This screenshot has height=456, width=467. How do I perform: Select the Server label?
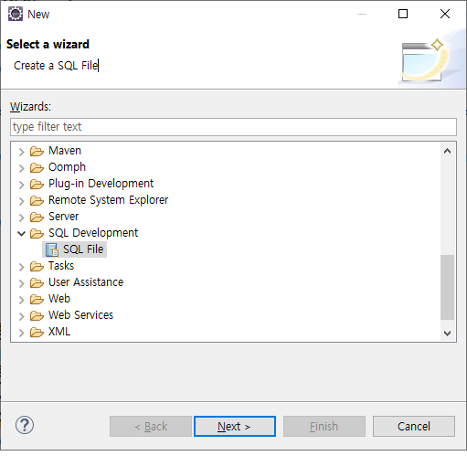pos(63,217)
